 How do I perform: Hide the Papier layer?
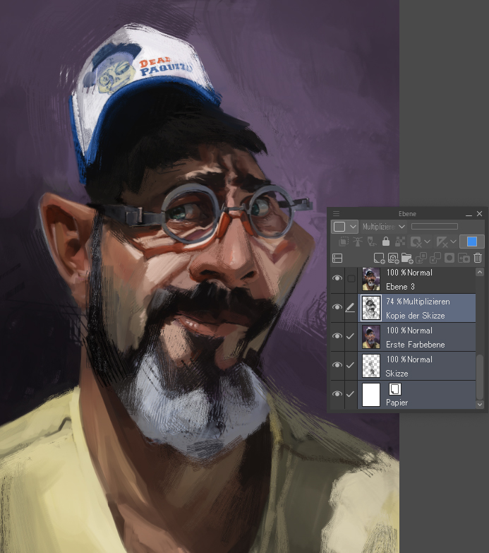(337, 394)
